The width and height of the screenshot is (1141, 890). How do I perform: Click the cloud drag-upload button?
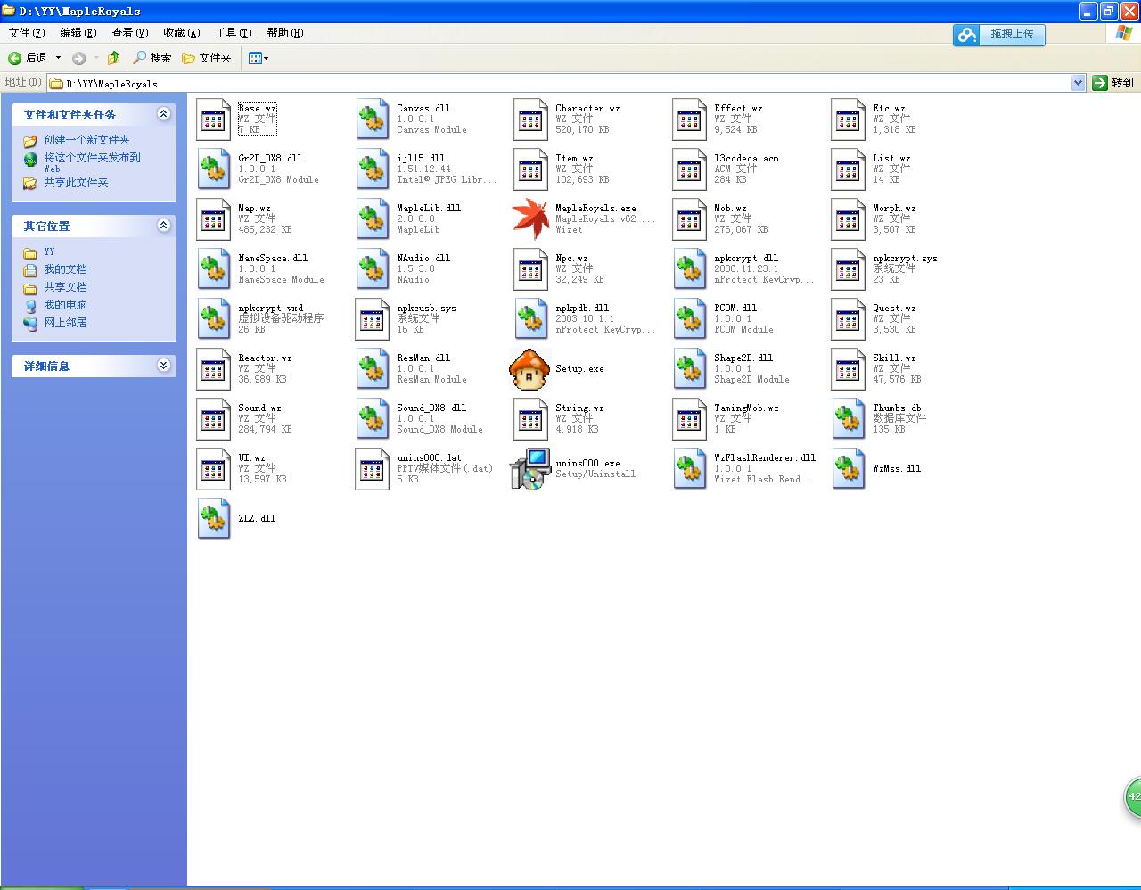[998, 35]
